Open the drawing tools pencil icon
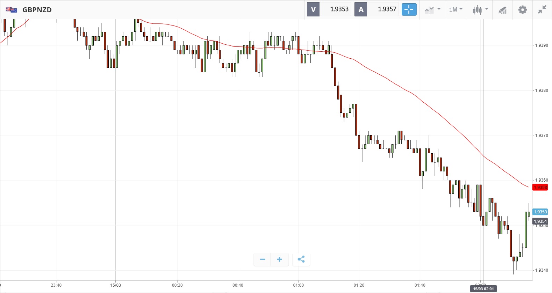The image size is (552, 293). point(502,10)
